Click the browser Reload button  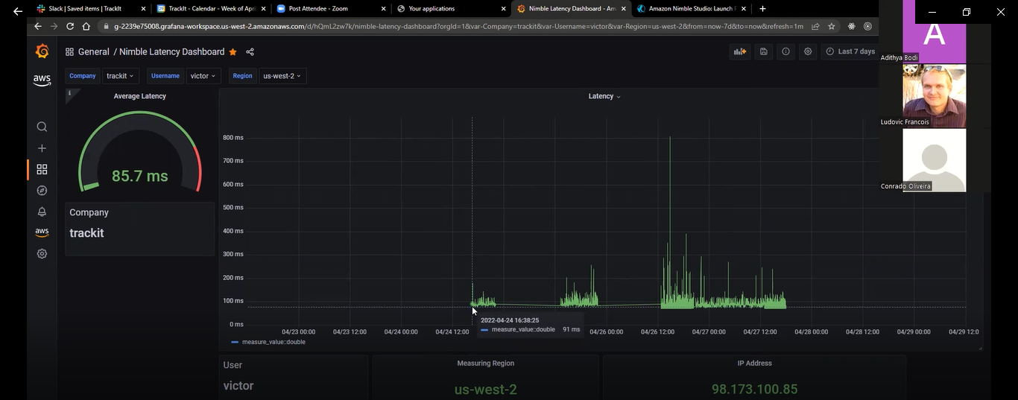(69, 26)
